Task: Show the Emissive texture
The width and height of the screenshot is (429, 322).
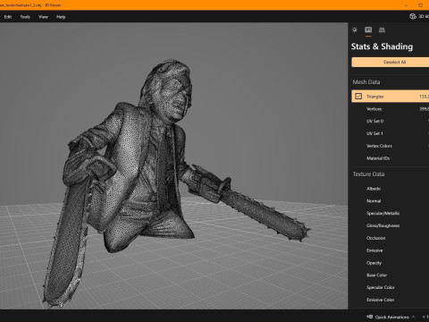Action: 391,250
